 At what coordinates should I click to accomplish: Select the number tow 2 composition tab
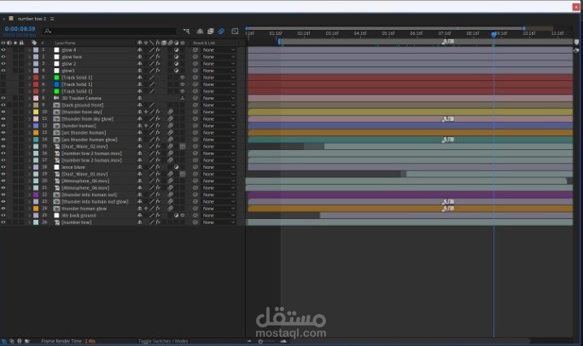[32, 19]
